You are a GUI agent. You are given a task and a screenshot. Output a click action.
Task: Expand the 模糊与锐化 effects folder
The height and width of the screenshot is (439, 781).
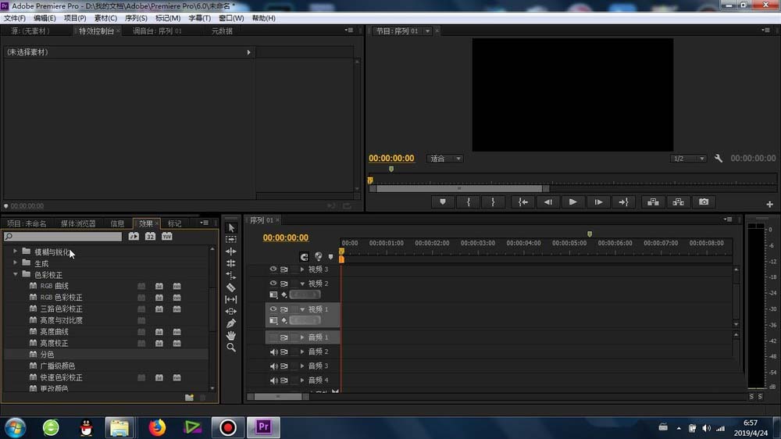pos(15,252)
